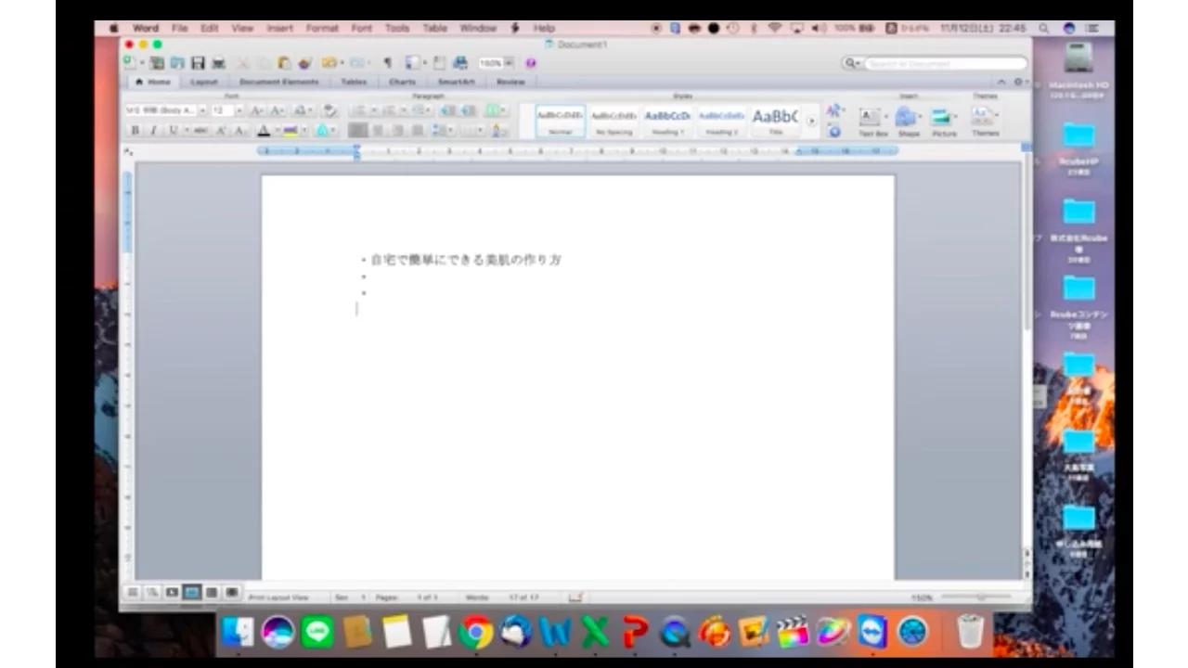Toggle Superscript formatting
This screenshot has width=1188, height=668.
(222, 131)
